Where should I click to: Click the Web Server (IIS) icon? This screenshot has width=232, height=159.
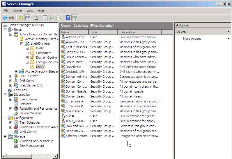click(16, 85)
